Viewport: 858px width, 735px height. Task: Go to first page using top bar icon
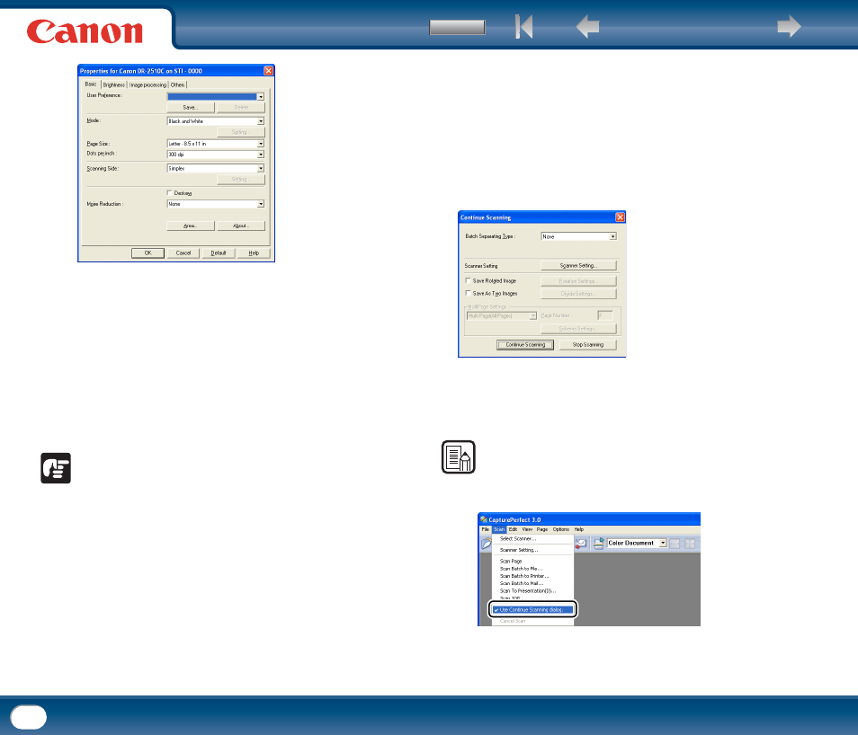click(x=523, y=26)
